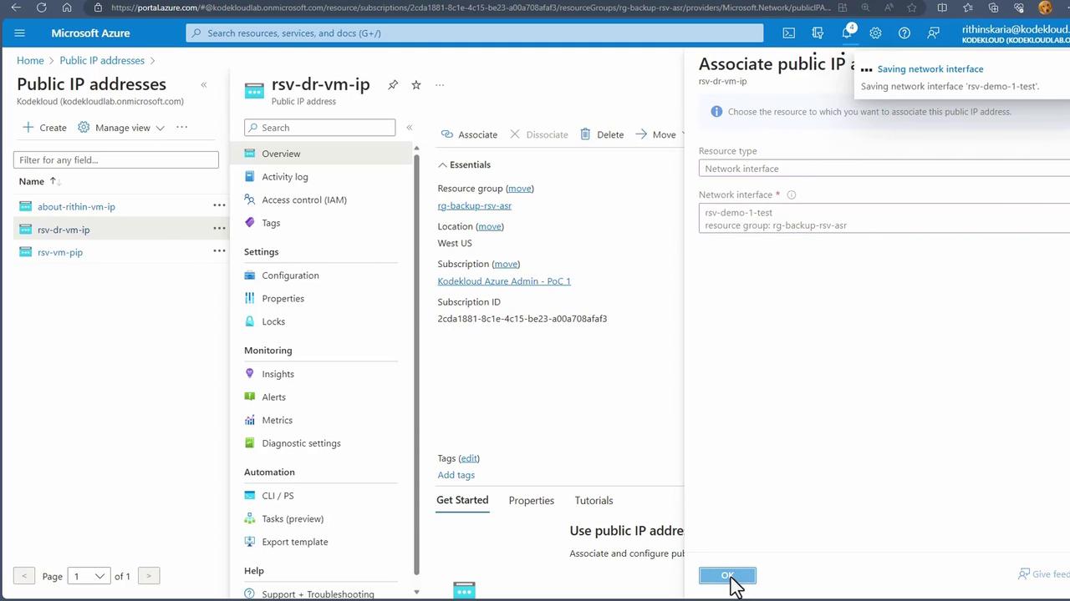Open the Network interface dropdown
Screen dimensions: 1070x601
884,219
